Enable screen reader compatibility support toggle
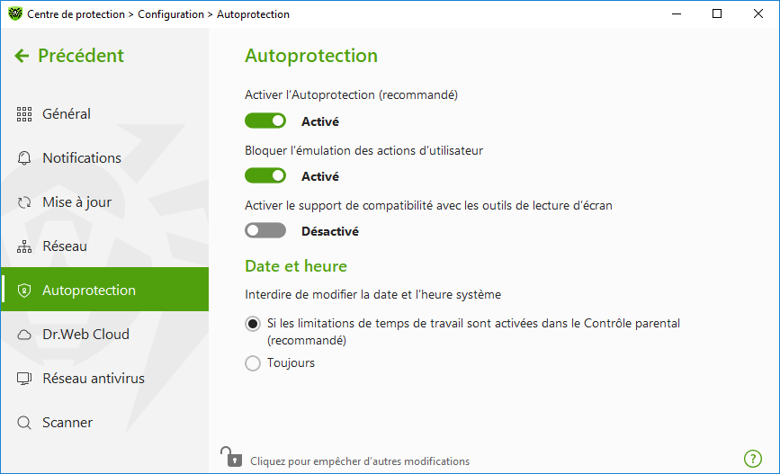This screenshot has width=780, height=474. 265,230
